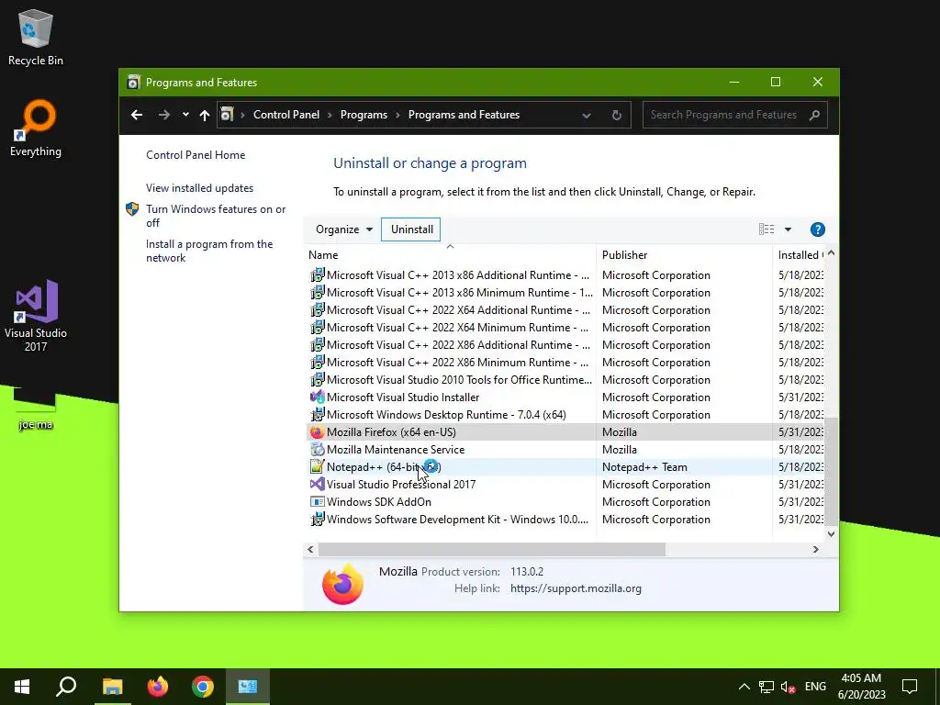
Task: Expand chevron after Programs breadcrumb
Action: [397, 115]
